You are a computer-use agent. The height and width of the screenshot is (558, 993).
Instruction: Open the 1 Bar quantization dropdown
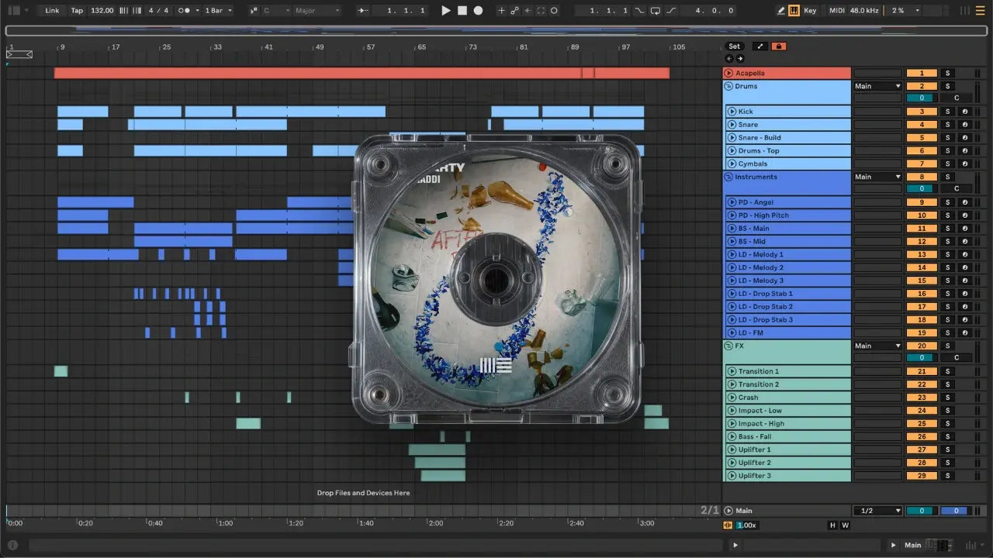coord(219,11)
